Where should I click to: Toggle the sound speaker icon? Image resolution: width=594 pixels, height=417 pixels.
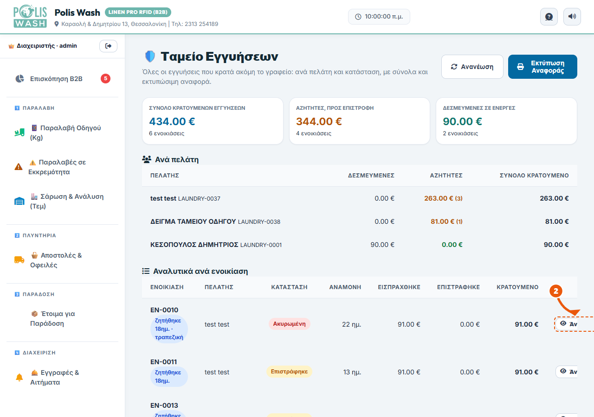[572, 17]
